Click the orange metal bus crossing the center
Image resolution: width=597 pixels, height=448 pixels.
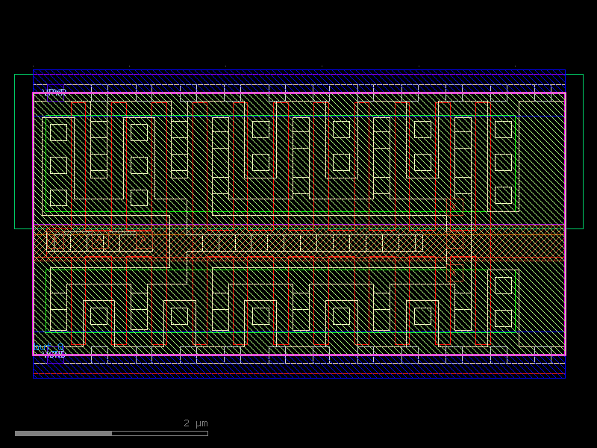tap(298, 235)
